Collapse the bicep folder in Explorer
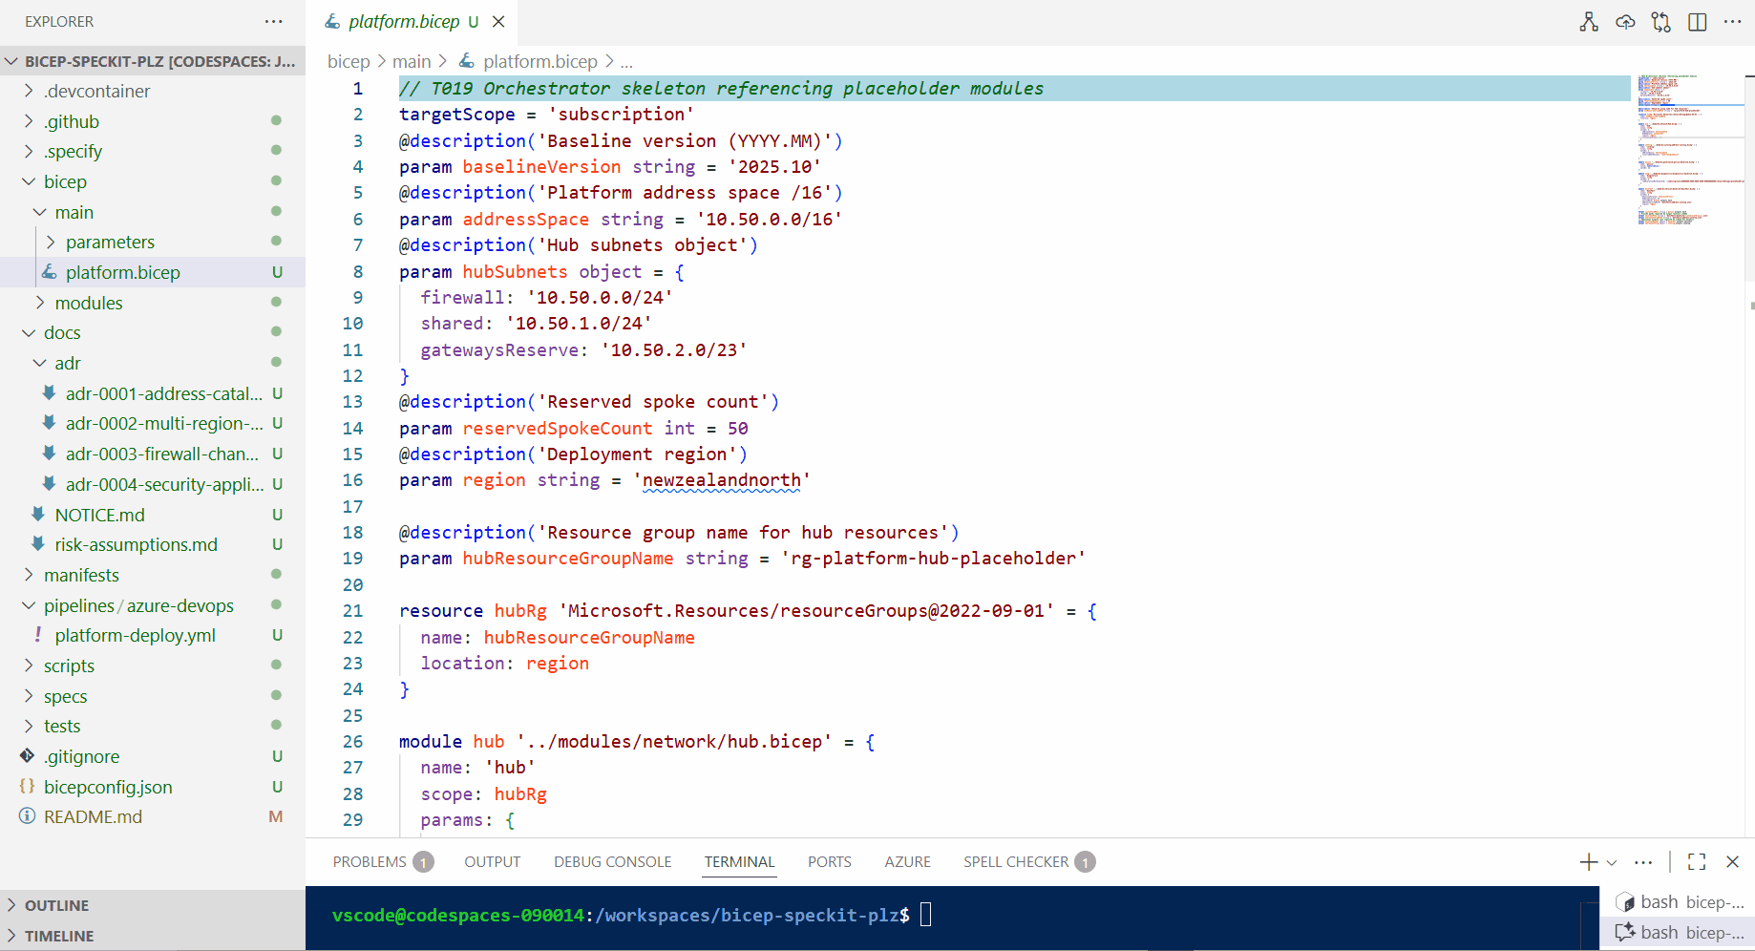 [x=65, y=181]
